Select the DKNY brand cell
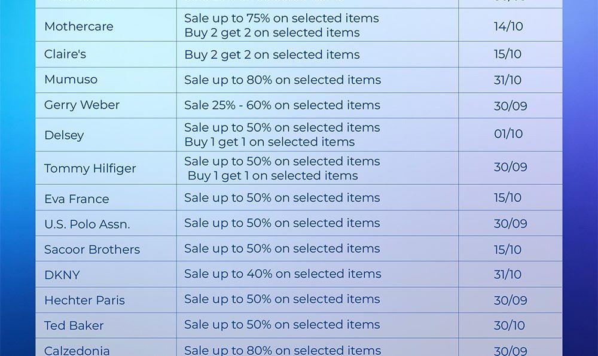Screen dimensions: 598x356 (62, 275)
